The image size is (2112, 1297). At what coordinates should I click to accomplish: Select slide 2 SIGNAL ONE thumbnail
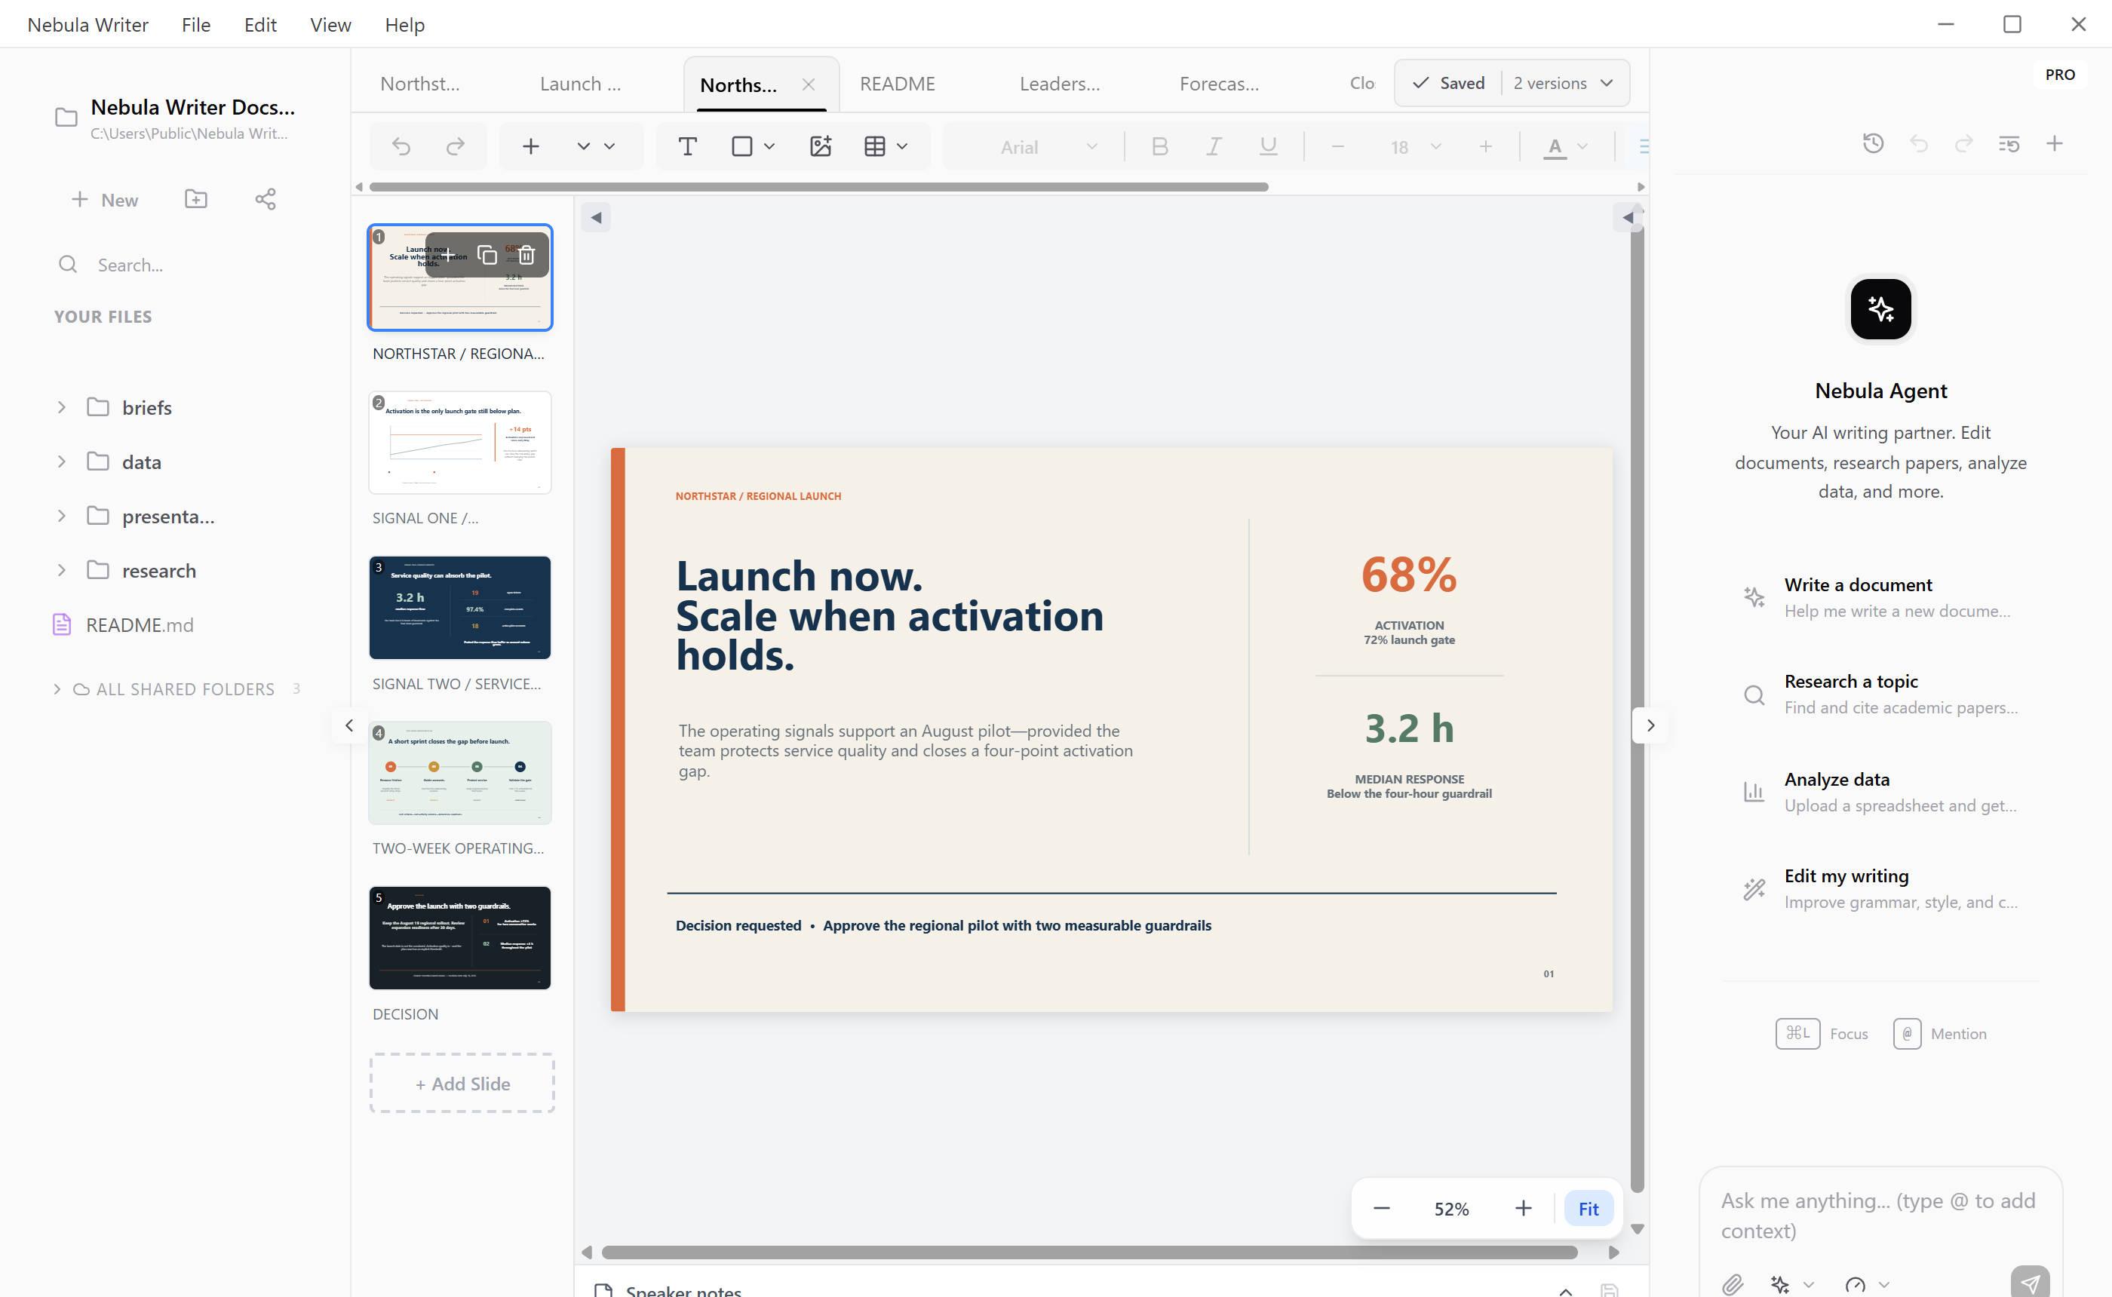(460, 443)
